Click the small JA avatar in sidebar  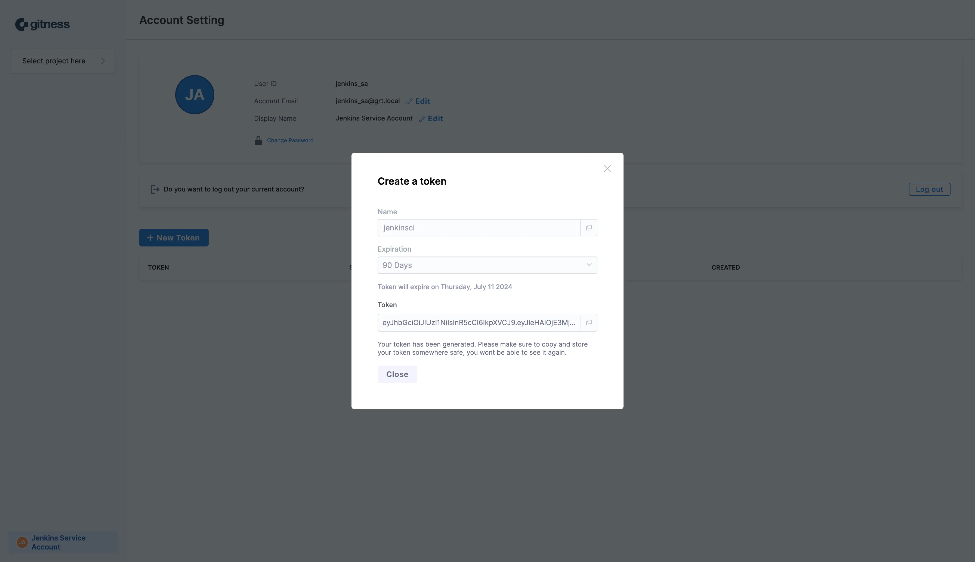22,543
